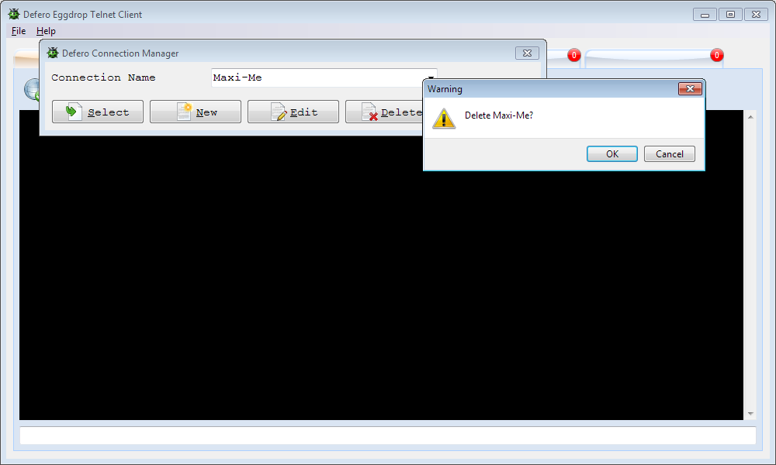Click the first red zero notification badge
Screen dimensions: 776x465
pyautogui.click(x=574, y=55)
